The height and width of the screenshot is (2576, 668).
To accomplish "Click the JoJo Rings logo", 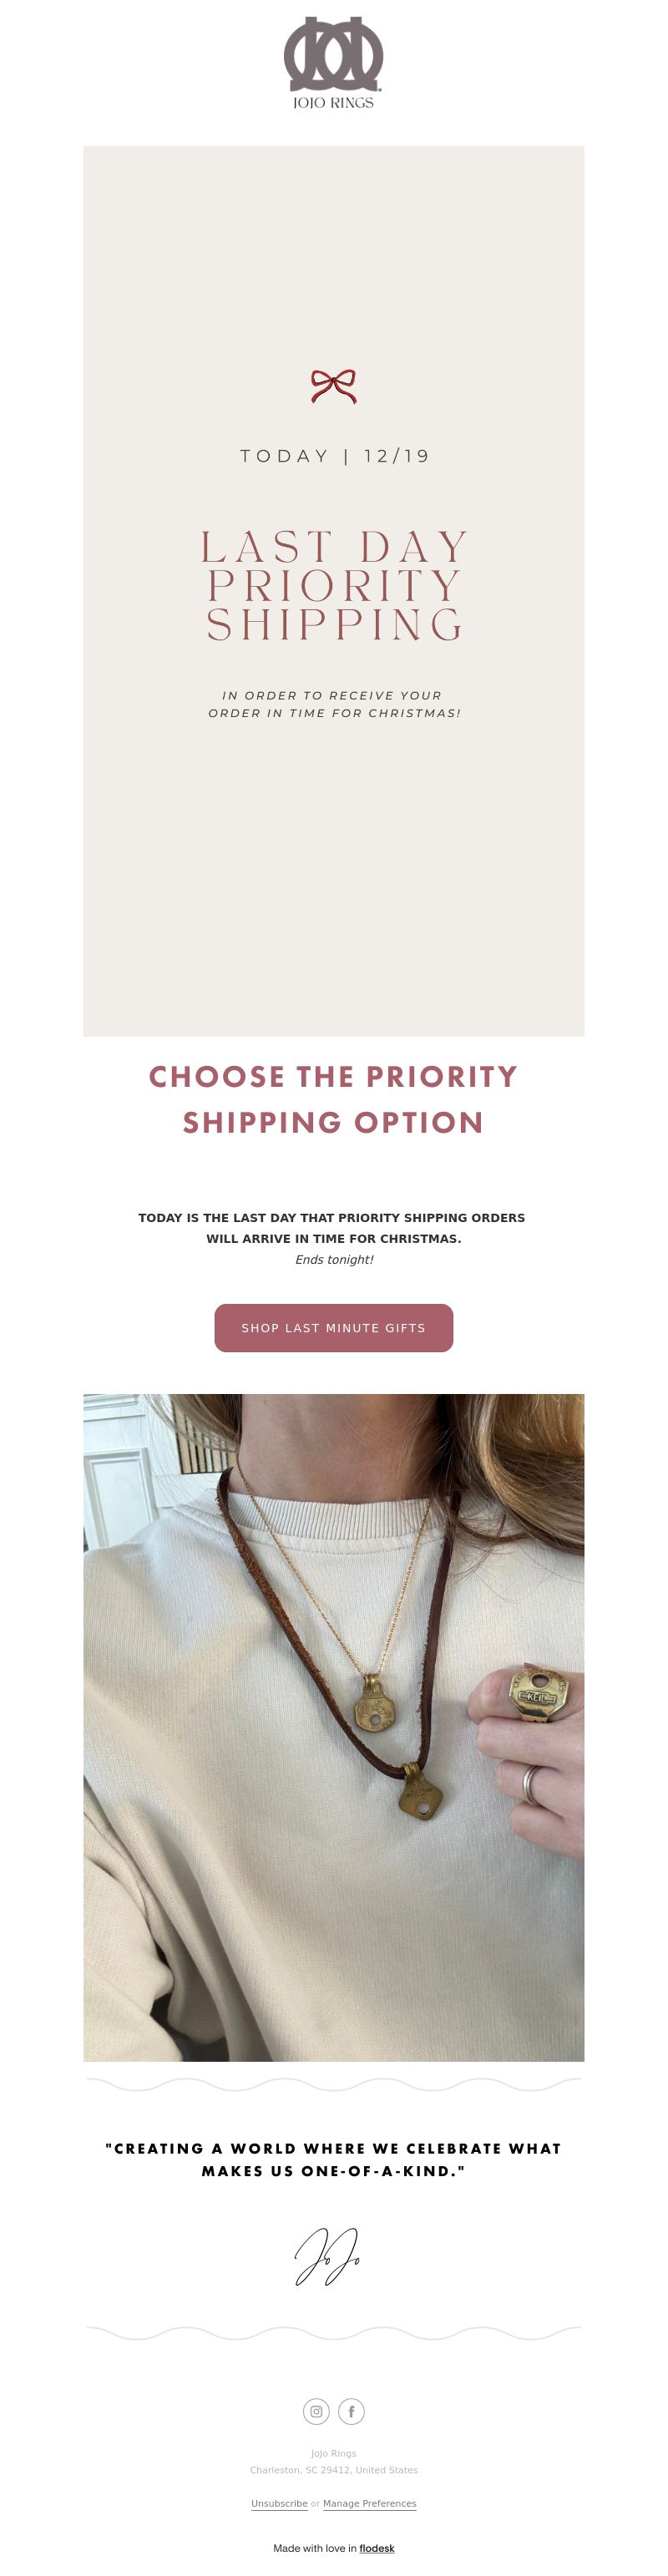I will (x=333, y=62).
